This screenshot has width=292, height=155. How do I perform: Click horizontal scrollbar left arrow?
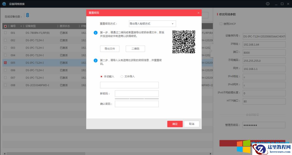point(5,154)
